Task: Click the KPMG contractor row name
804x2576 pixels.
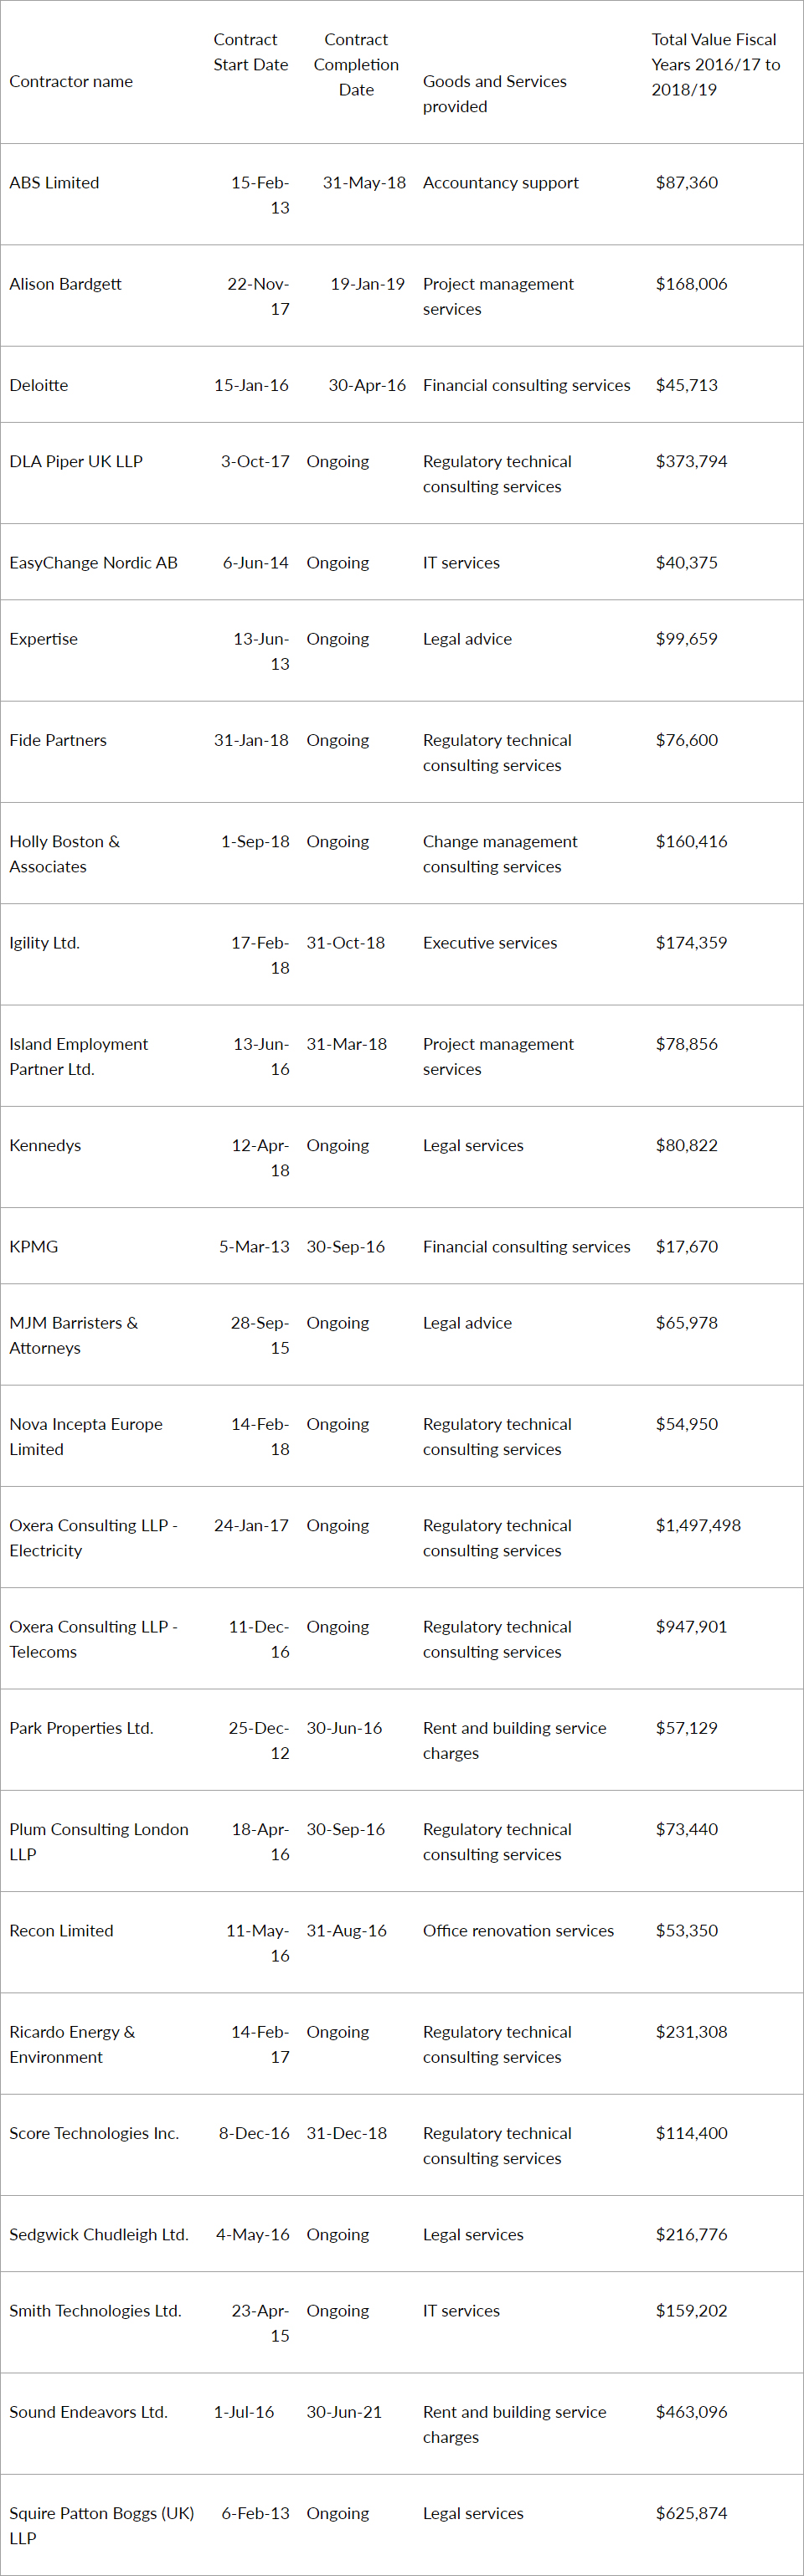Action: click(x=34, y=1247)
